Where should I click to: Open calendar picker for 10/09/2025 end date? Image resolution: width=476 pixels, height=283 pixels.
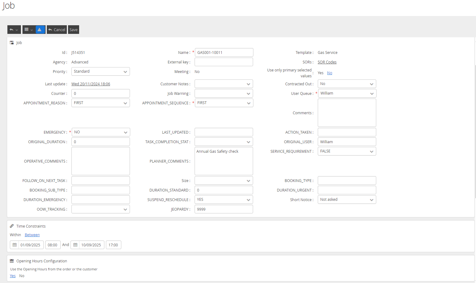75,245
